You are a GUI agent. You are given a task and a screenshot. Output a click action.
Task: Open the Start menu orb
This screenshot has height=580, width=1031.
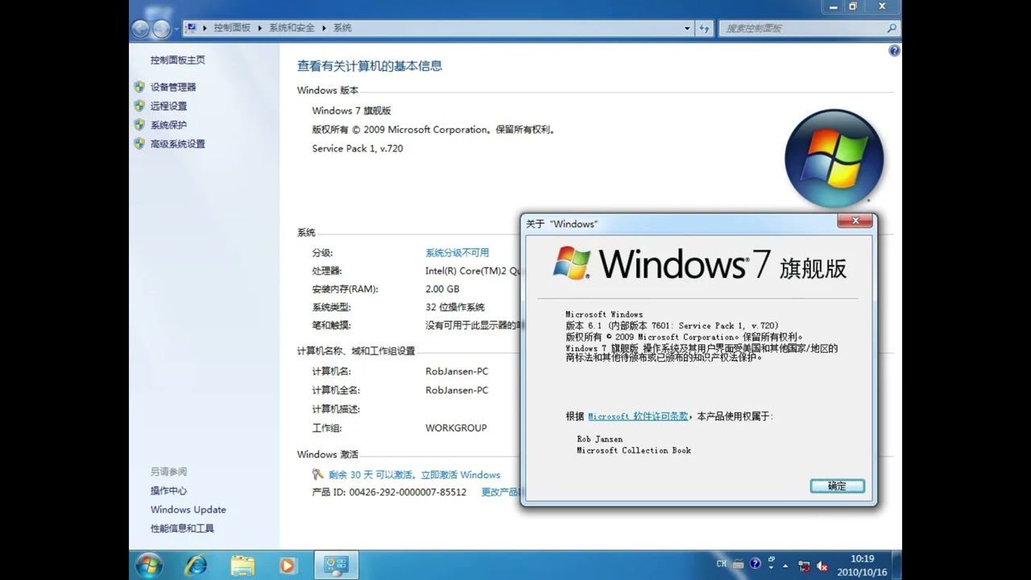tap(149, 565)
